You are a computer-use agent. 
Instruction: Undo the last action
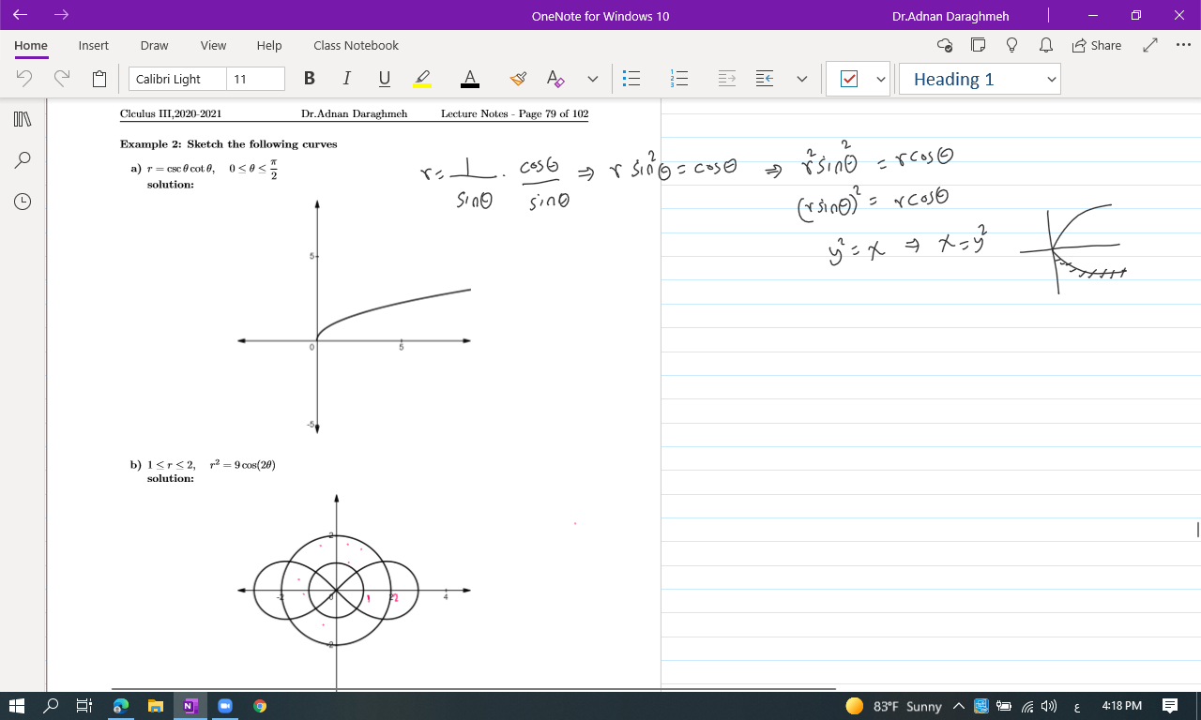[24, 79]
